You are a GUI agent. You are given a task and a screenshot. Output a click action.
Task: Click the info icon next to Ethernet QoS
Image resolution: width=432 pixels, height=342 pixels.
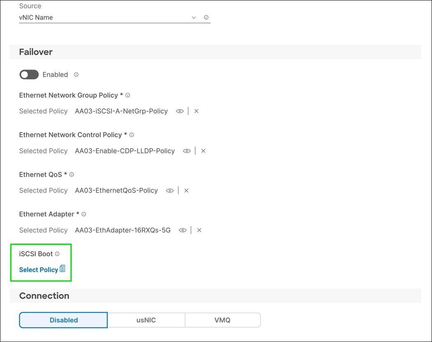pyautogui.click(x=72, y=174)
